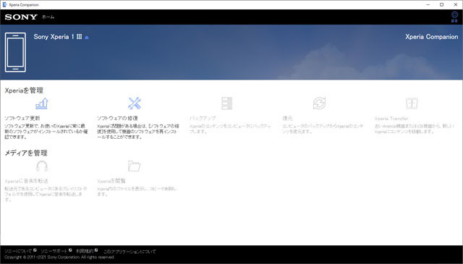Click the Xperiaを管理 heading
Viewport: 463px width, 264px height.
point(24,90)
